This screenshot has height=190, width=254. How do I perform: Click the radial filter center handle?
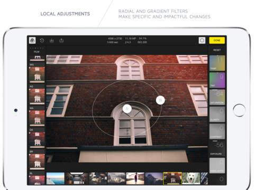pos(127,109)
